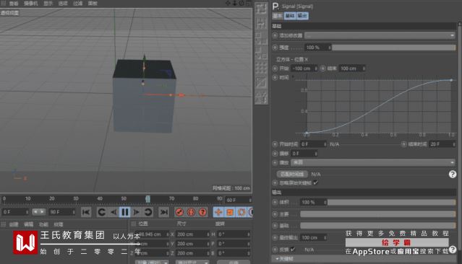Click animation dot beside 开始 value
The height and width of the screenshot is (264, 462).
coord(275,69)
